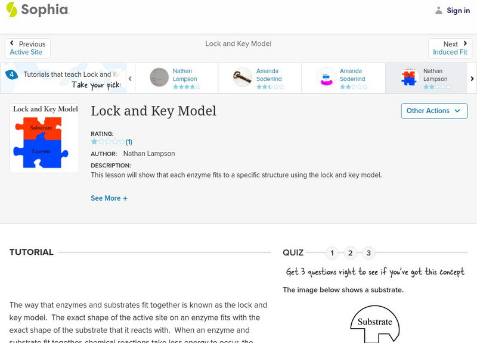The width and height of the screenshot is (477, 343).
Task: Select the key thumbnail tutorial by Amanda Soderlind
Action: coord(243,77)
